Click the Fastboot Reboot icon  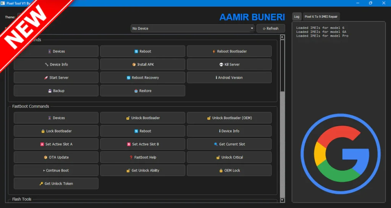[x=136, y=131]
